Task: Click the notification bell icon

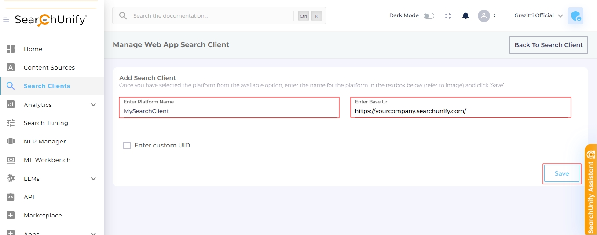Action: pos(465,16)
